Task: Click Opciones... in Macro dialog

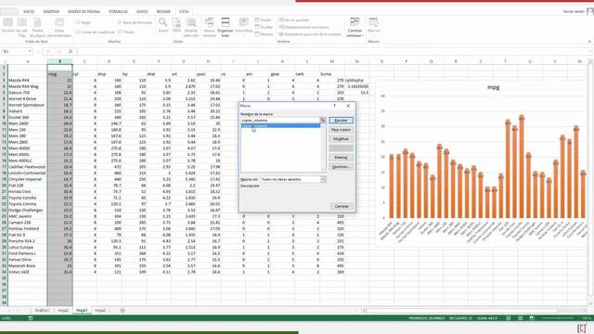Action: [x=341, y=167]
